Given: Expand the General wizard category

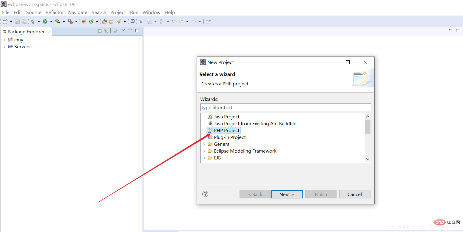Looking at the screenshot, I should [x=204, y=144].
